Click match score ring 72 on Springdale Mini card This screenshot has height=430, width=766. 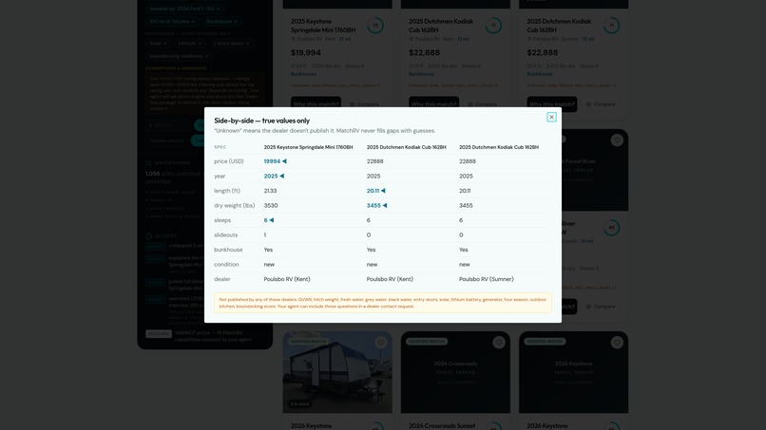pos(375,26)
